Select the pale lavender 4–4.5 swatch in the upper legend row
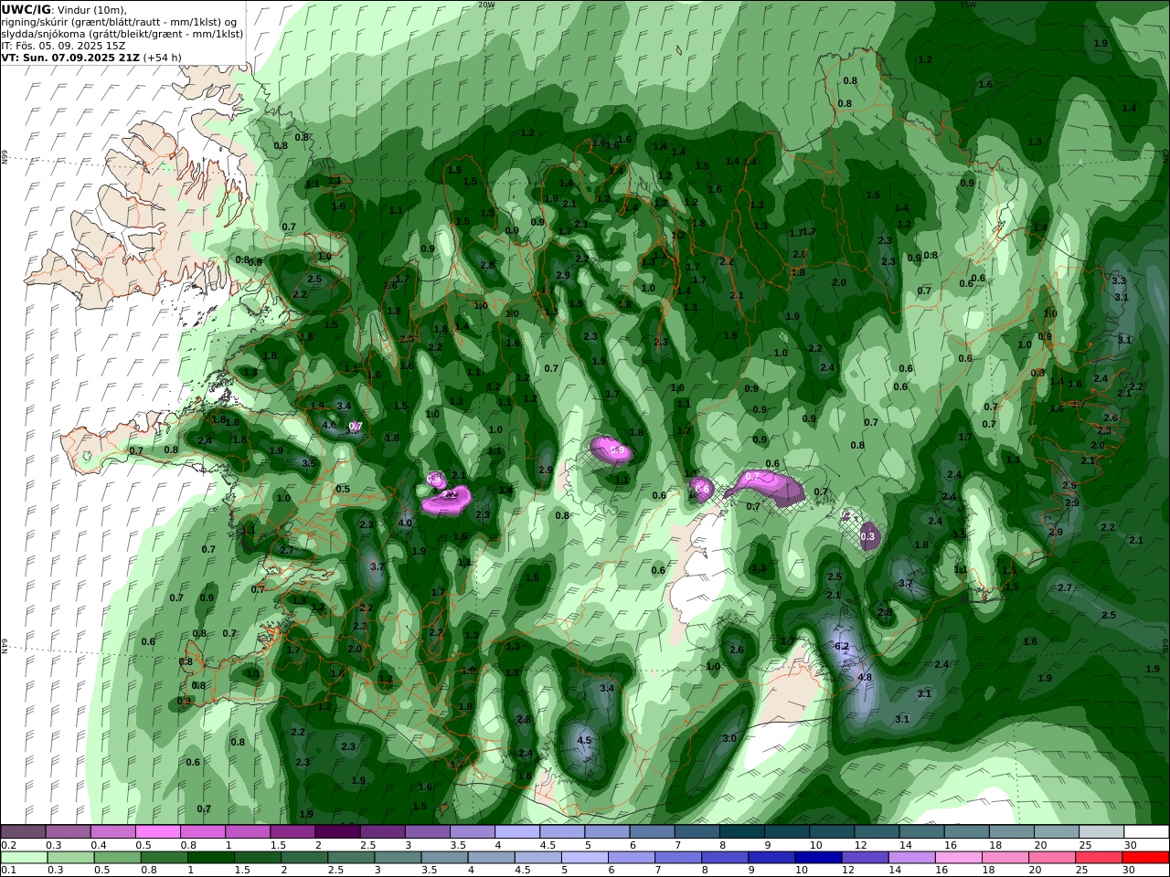Screen dimensions: 1170x877 click(517, 832)
